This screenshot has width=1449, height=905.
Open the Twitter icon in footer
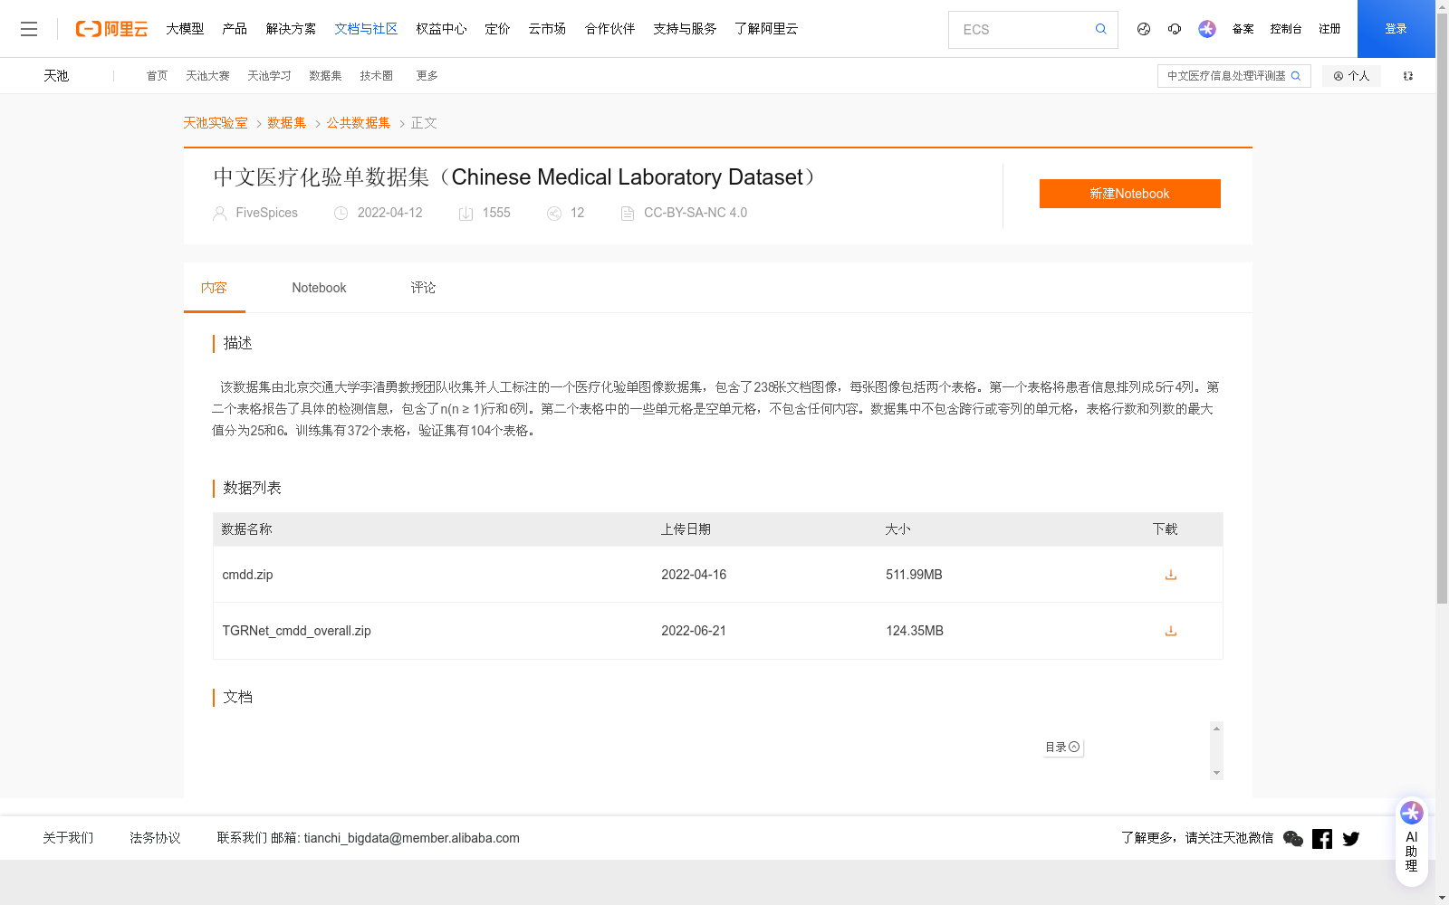coord(1351,839)
